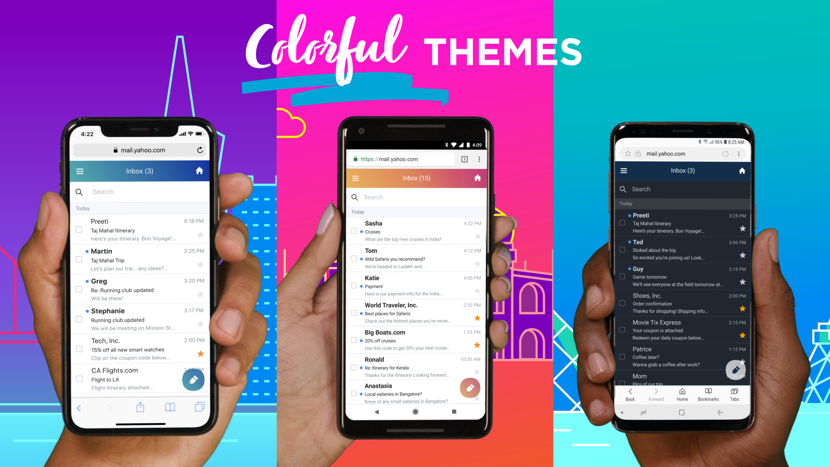
Task: Click the hamburger menu icon on left phone
Action: point(82,170)
